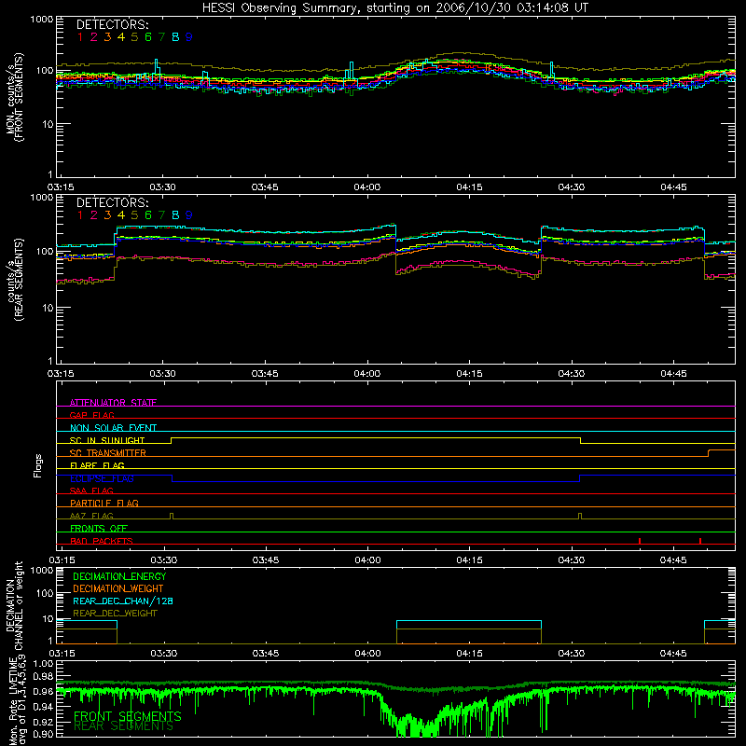Click the Flags y-axis title

(37, 465)
